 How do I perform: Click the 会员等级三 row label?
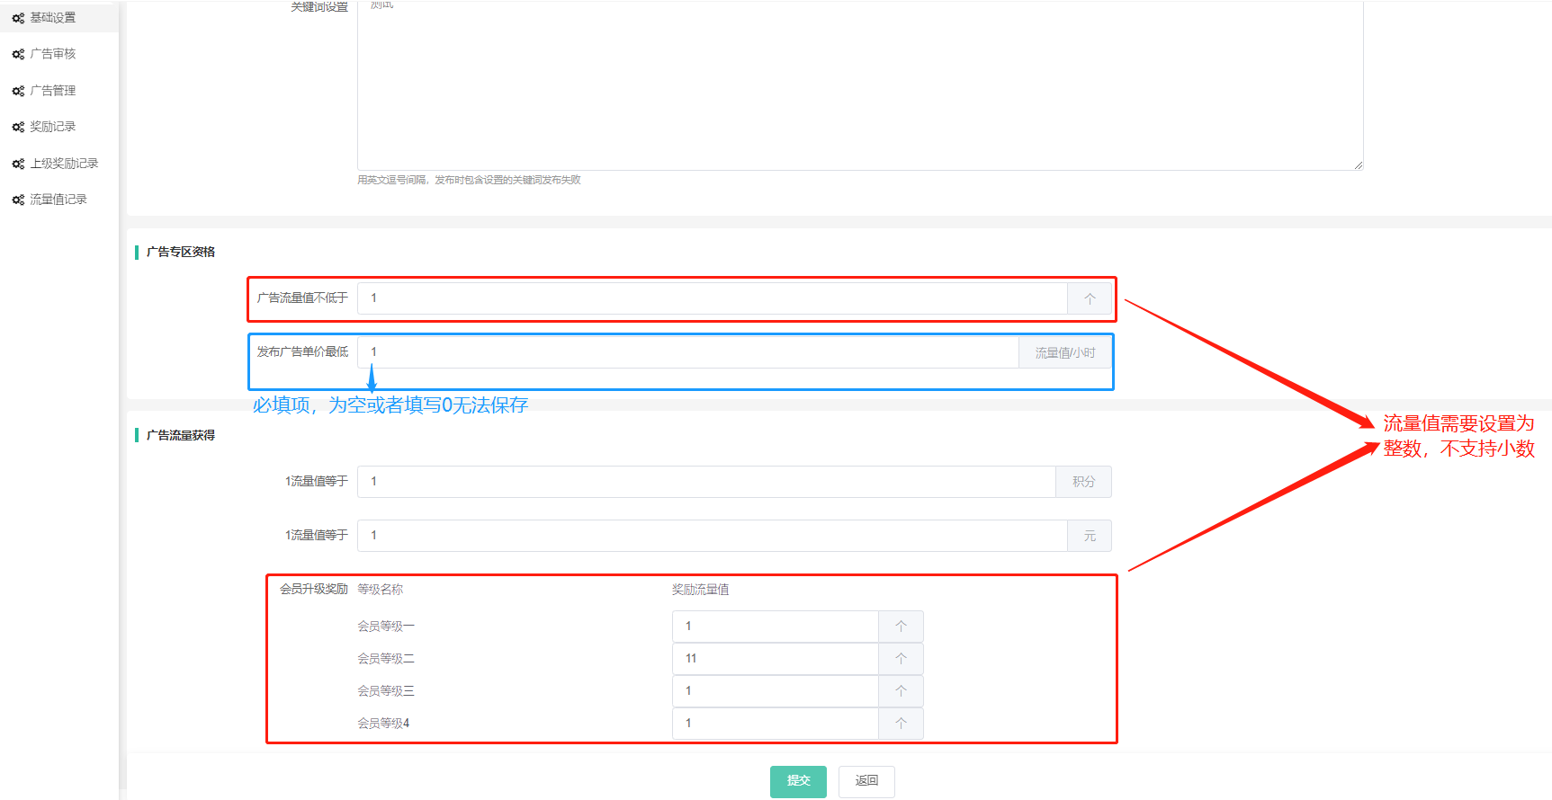pyautogui.click(x=386, y=691)
